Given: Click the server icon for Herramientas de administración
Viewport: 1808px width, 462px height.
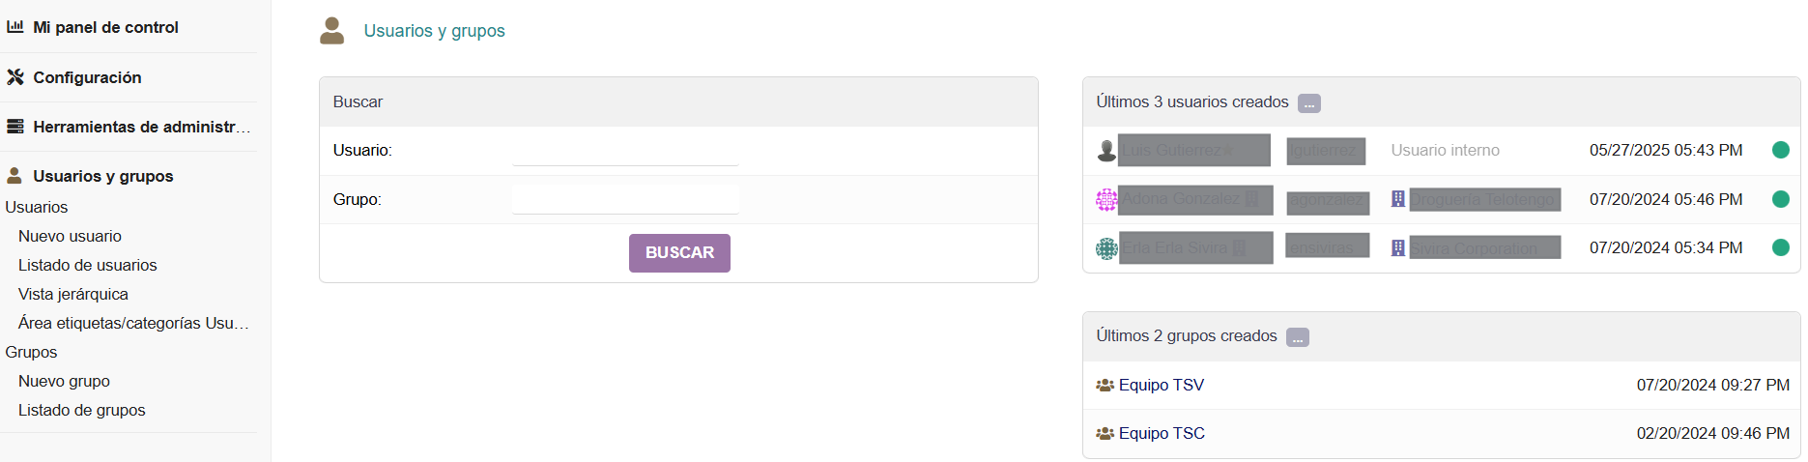Looking at the screenshot, I should [14, 127].
